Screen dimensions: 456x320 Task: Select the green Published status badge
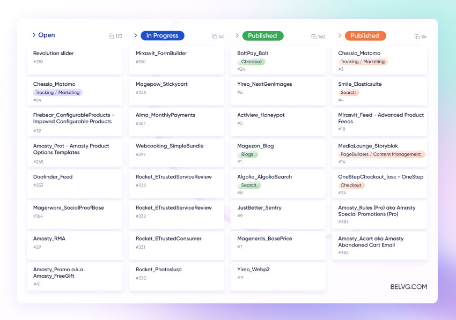pos(263,36)
